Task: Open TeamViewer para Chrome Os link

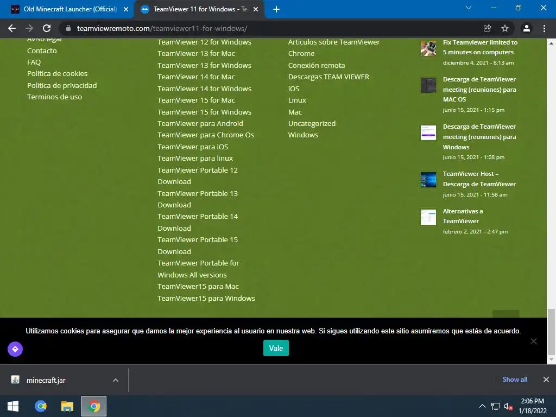Action: (206, 135)
